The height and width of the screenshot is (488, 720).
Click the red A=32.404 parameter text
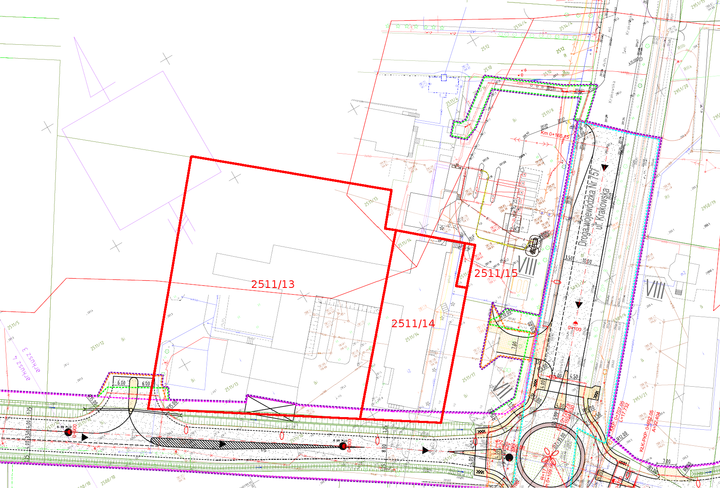click(656, 422)
